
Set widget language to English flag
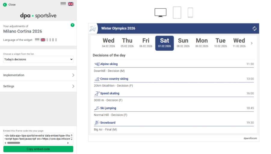pyautogui.click(x=43, y=40)
